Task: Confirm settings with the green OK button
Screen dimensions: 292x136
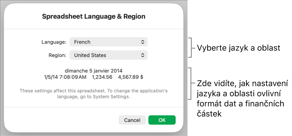Action: [162, 120]
